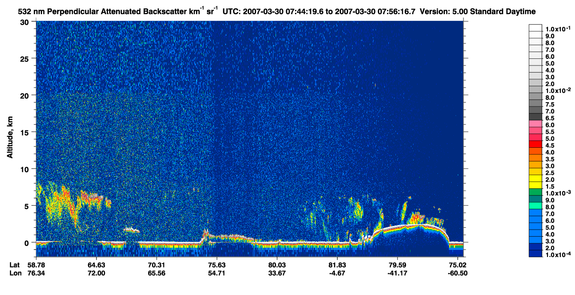
Task: Select latitude value 79.59
Action: [x=397, y=265]
